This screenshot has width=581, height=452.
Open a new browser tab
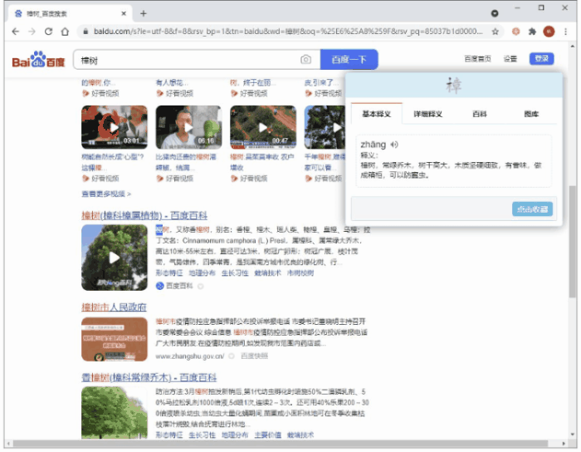(x=143, y=13)
